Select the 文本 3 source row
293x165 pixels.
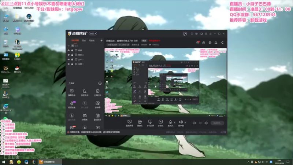point(85,55)
